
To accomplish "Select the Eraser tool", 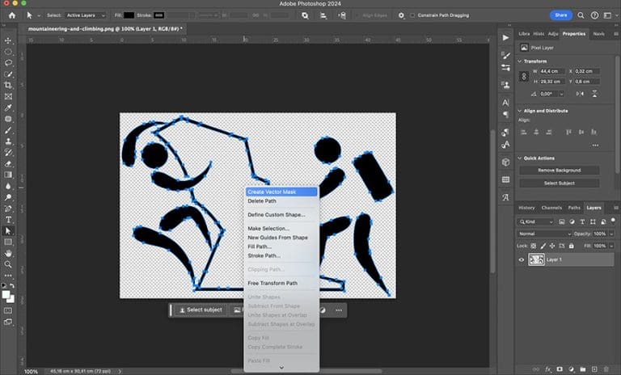I will click(x=8, y=163).
